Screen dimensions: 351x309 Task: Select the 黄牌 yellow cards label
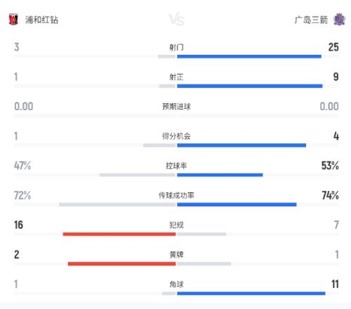click(x=176, y=255)
